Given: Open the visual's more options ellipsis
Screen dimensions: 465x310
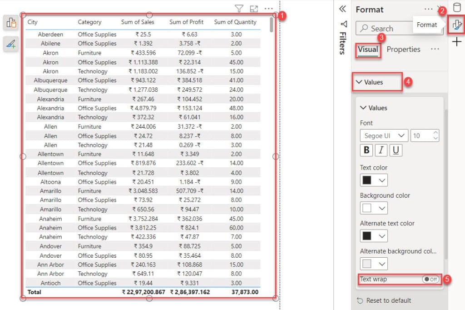Looking at the screenshot, I should click(x=268, y=9).
